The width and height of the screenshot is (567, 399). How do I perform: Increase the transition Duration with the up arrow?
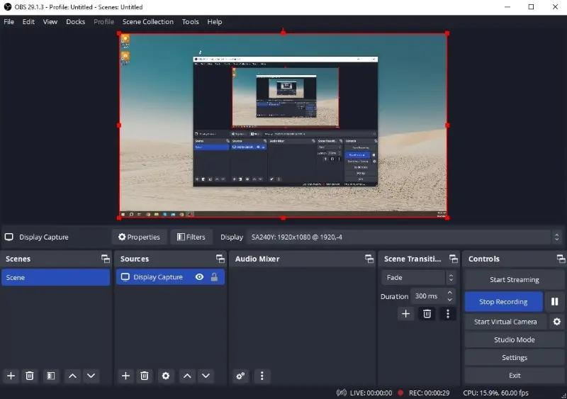[x=450, y=293]
